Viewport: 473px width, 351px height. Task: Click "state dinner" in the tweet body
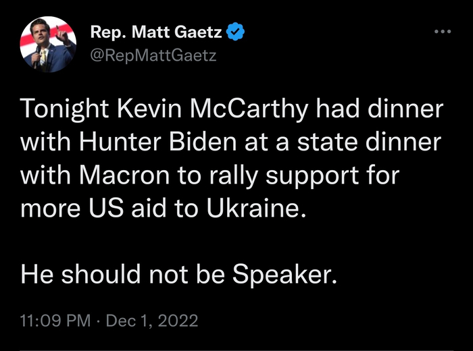click(x=368, y=142)
